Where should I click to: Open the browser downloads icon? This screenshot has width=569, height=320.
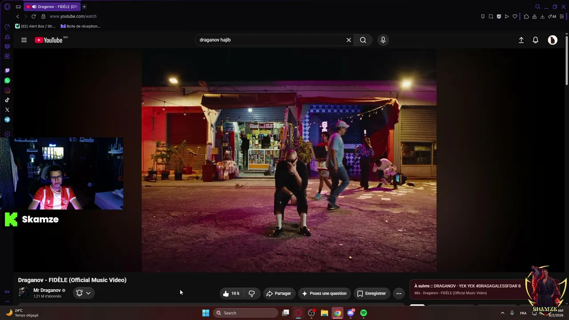[542, 16]
